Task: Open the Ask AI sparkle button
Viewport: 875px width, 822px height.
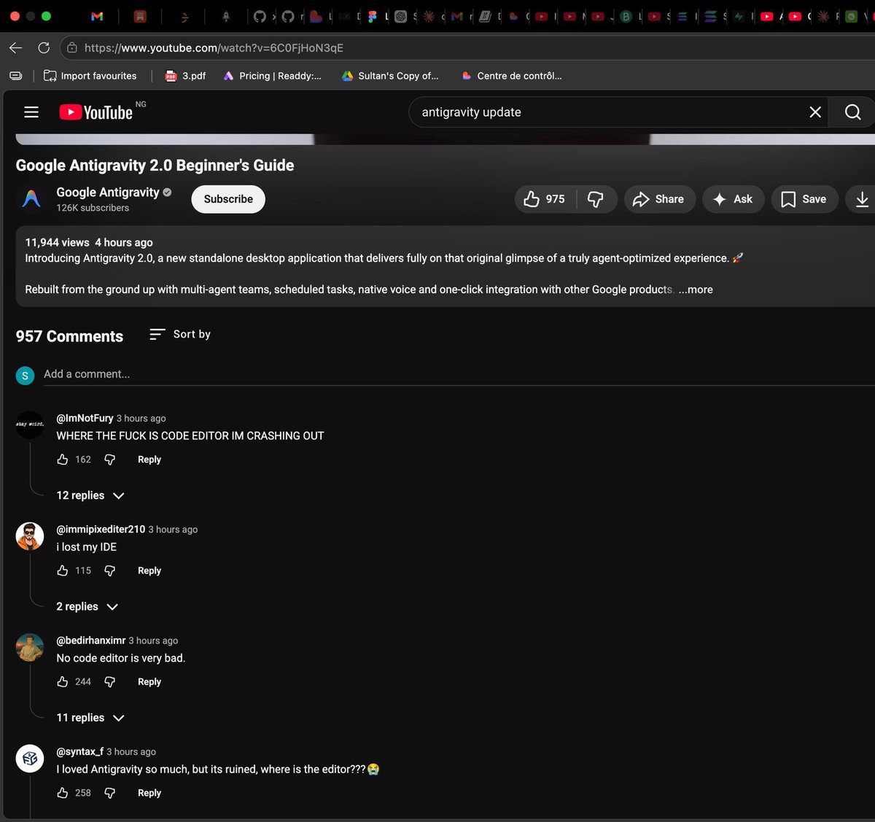Action: coord(733,199)
